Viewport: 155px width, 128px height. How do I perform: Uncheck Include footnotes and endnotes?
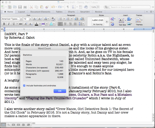(x=24, y=86)
